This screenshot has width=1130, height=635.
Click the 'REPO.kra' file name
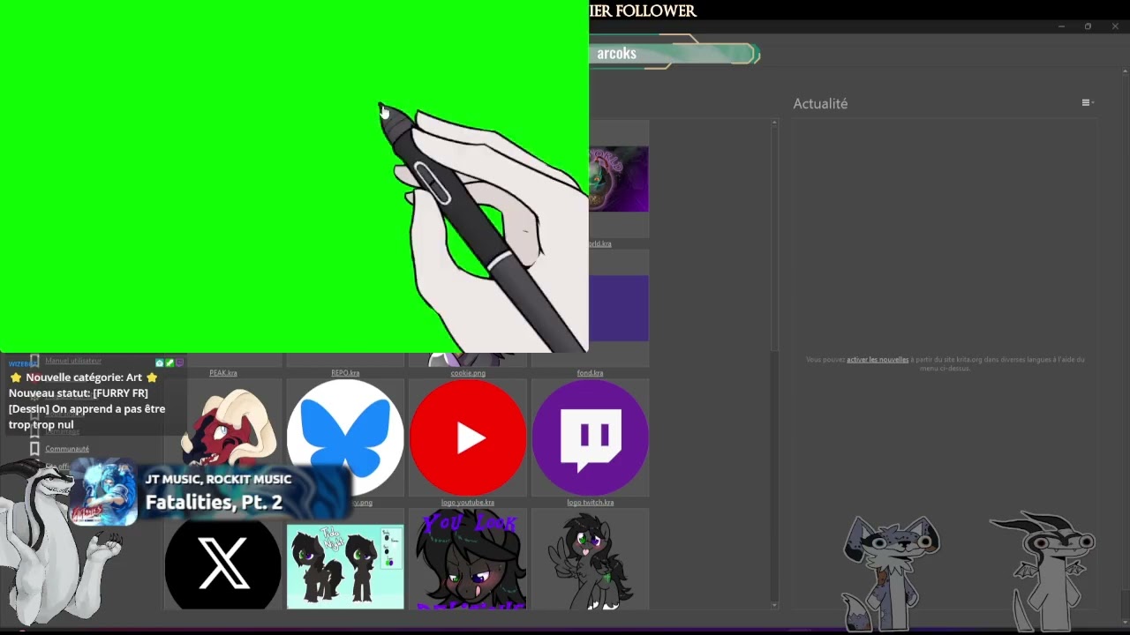pos(345,373)
